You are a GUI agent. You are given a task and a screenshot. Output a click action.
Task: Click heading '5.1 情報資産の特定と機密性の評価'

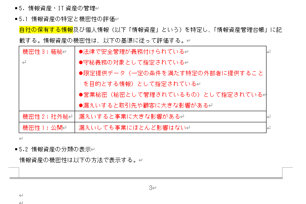67,19
